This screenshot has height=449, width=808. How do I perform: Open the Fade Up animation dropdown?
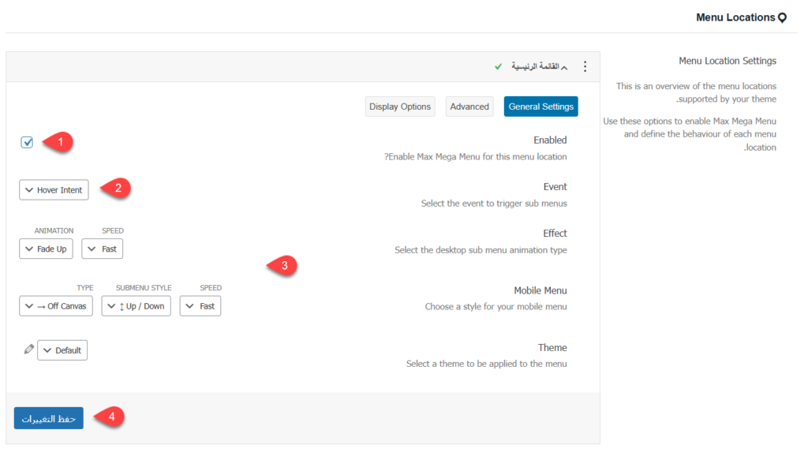[x=46, y=249]
